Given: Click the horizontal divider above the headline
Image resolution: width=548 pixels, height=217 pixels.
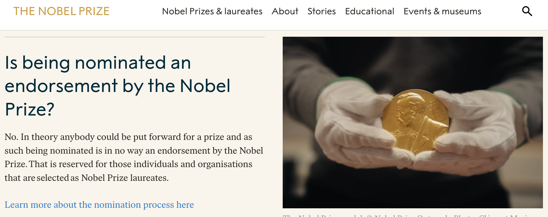Looking at the screenshot, I should tap(135, 37).
